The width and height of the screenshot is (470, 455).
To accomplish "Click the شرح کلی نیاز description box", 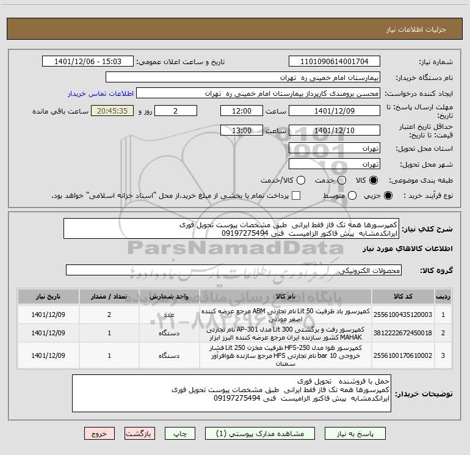I will click(x=231, y=228).
